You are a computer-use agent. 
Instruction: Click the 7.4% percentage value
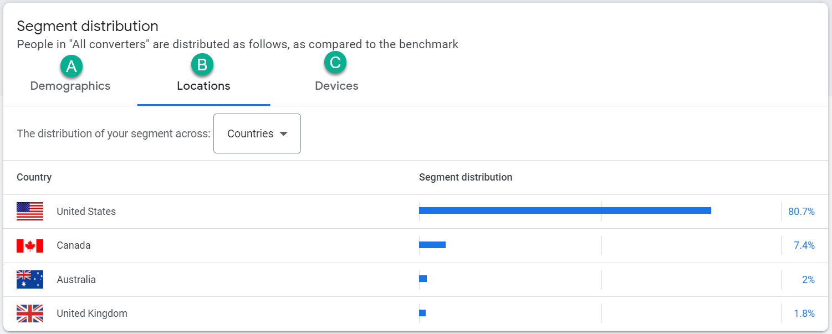(x=804, y=245)
